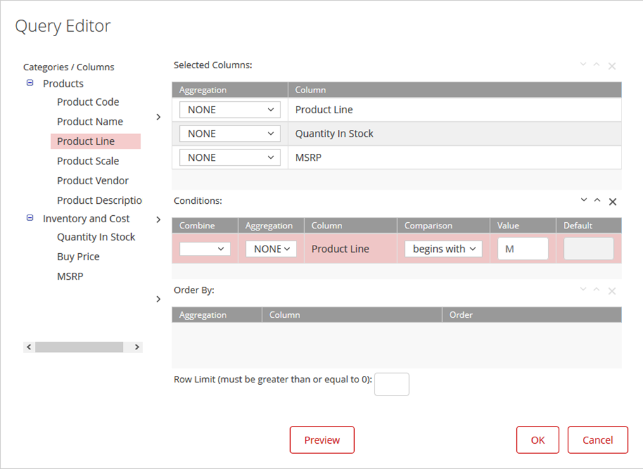Move selected condition down
Image resolution: width=643 pixels, height=469 pixels.
(x=584, y=201)
